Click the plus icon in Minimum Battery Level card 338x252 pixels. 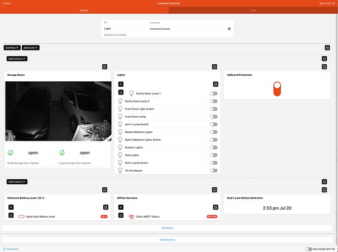[11, 208]
